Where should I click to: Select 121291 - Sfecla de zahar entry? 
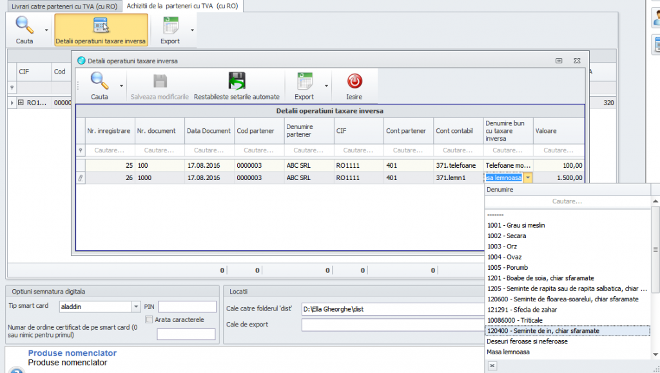pyautogui.click(x=567, y=309)
